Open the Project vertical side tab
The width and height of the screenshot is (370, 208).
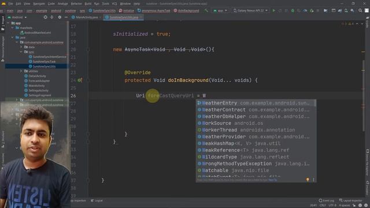coord(2,23)
